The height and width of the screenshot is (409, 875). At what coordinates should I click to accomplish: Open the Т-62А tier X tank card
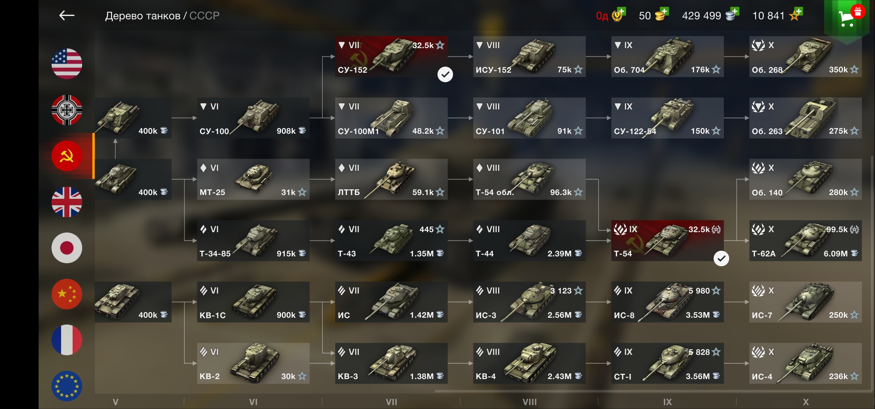pyautogui.click(x=805, y=240)
